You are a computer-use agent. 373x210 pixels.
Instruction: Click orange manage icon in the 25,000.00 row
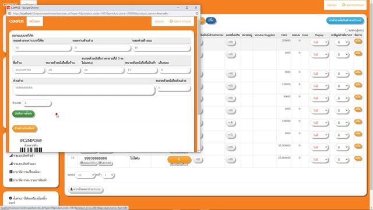click(358, 159)
